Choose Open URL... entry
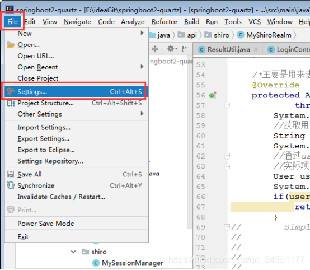Screen dimensions: 310x270 coord(77,56)
